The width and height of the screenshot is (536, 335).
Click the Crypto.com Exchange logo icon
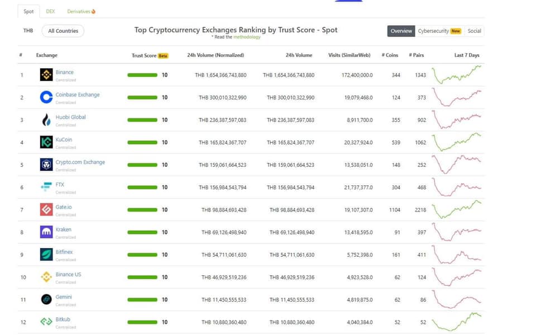tap(46, 164)
